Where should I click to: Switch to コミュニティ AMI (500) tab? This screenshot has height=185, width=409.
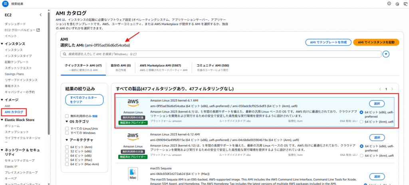click(x=212, y=68)
